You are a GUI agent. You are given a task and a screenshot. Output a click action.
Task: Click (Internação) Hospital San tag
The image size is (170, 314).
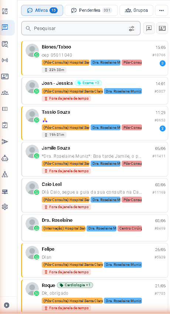click(64, 228)
